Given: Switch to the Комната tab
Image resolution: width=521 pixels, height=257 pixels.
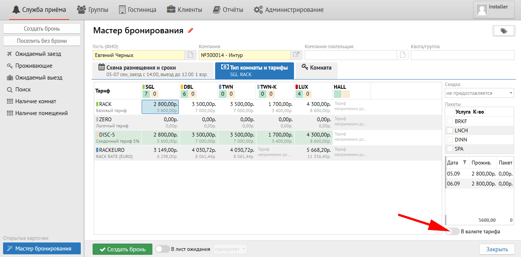Looking at the screenshot, I should click(x=316, y=68).
